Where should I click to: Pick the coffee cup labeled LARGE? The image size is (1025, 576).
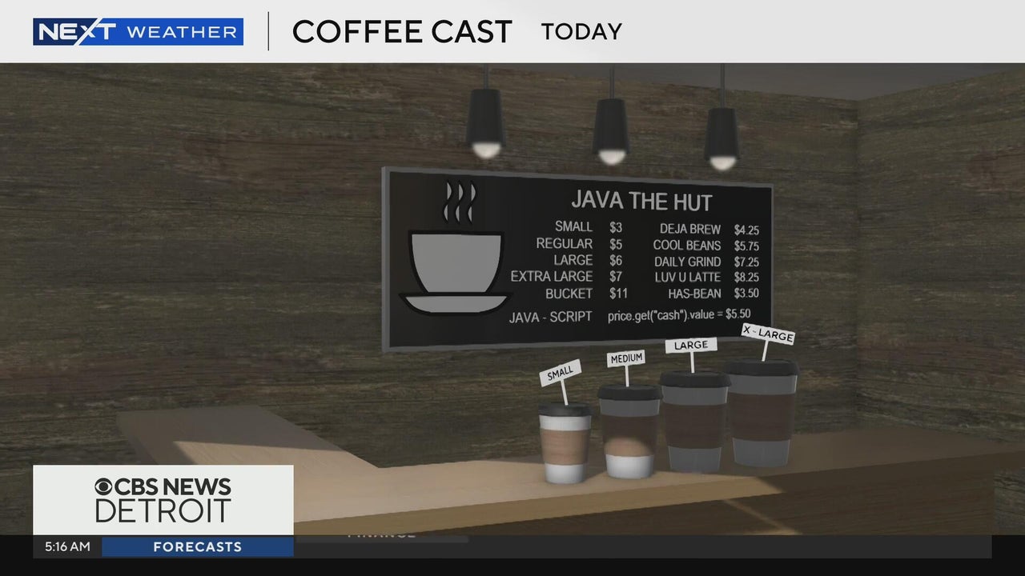pyautogui.click(x=694, y=421)
